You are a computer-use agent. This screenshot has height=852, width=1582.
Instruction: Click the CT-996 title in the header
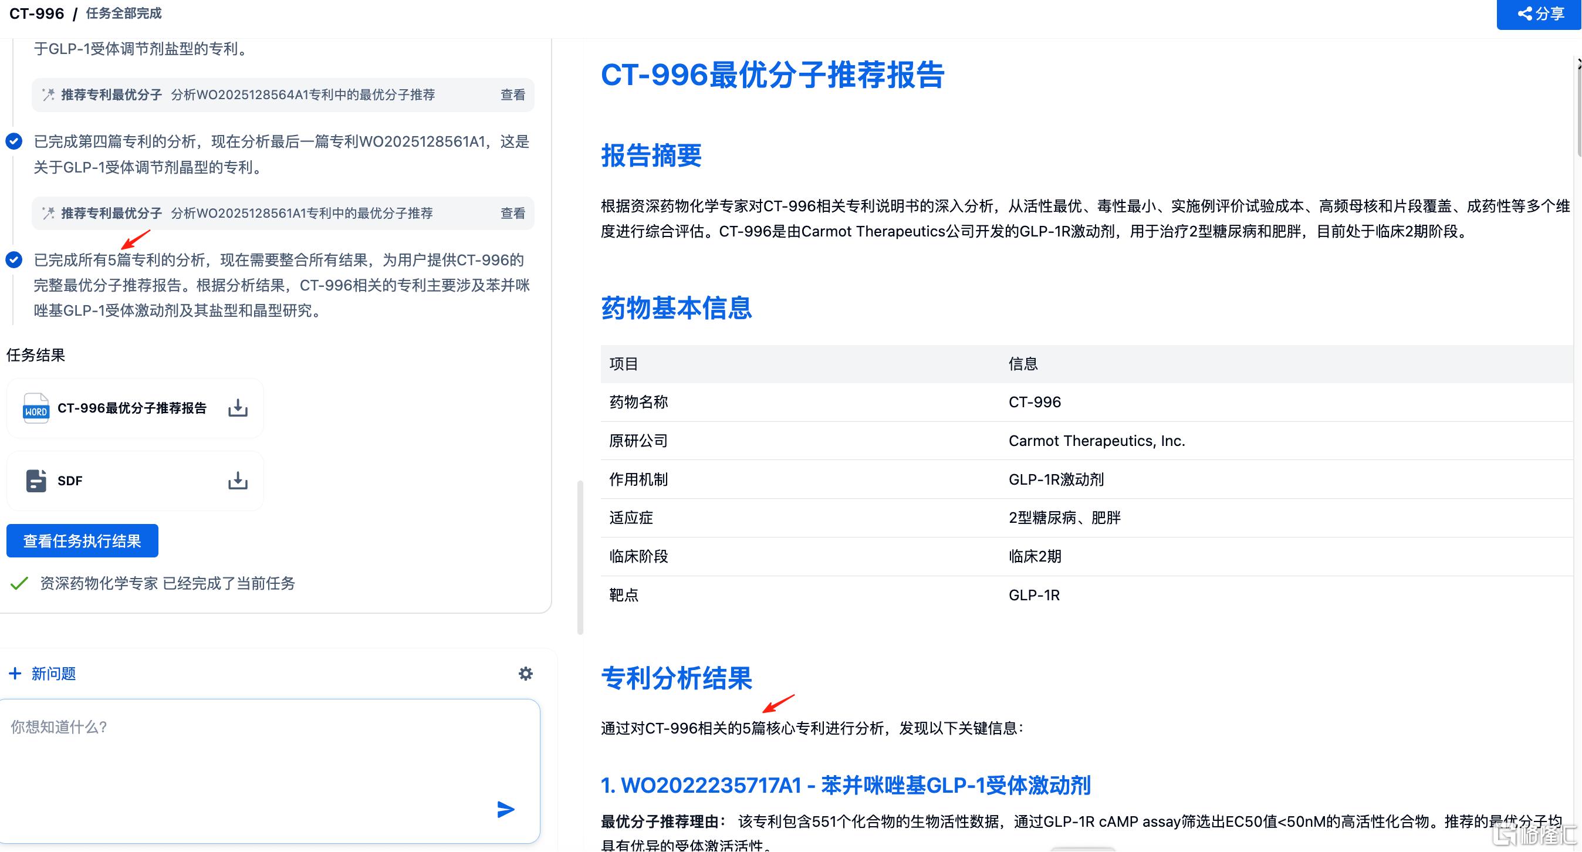coord(36,13)
